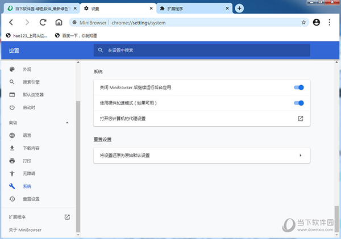Open the computer proxy settings external link
The image size is (341, 239).
pyautogui.click(x=300, y=119)
